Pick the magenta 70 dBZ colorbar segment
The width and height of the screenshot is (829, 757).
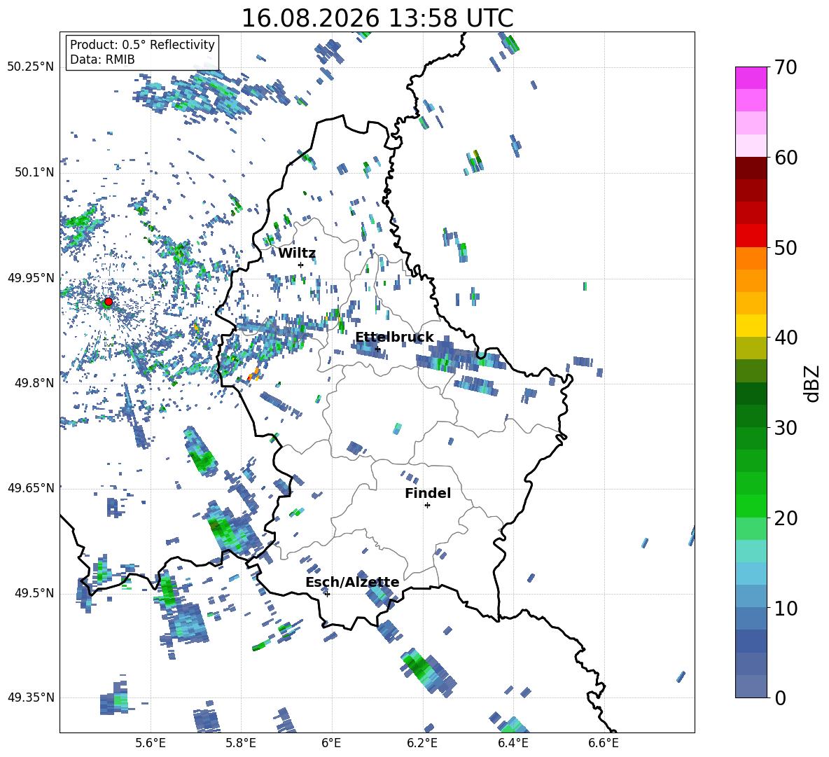click(751, 78)
